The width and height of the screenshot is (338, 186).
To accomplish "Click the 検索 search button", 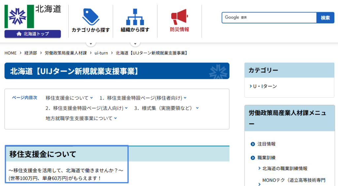I will 325,18.
